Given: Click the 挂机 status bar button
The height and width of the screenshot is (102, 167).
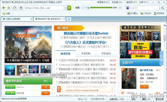Looking at the screenshot, I should (133, 99).
